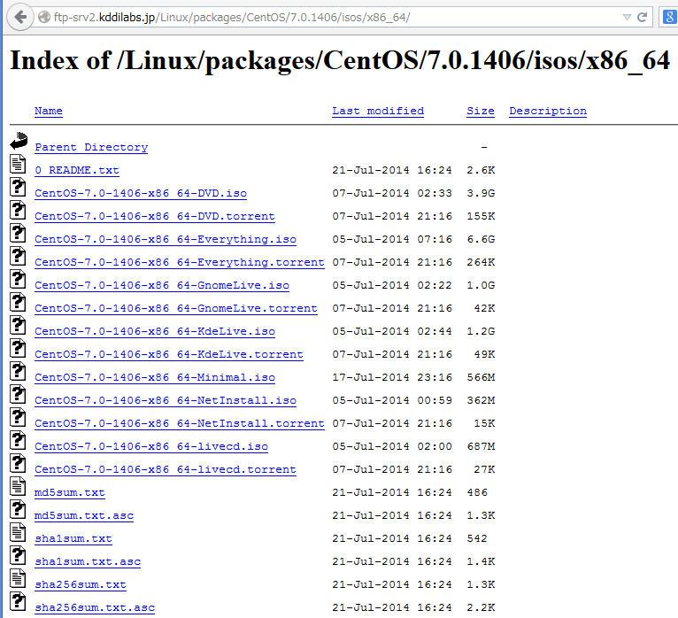Click the unknown-file icon beside livecd.iso
Image resolution: width=678 pixels, height=618 pixels.
18,441
